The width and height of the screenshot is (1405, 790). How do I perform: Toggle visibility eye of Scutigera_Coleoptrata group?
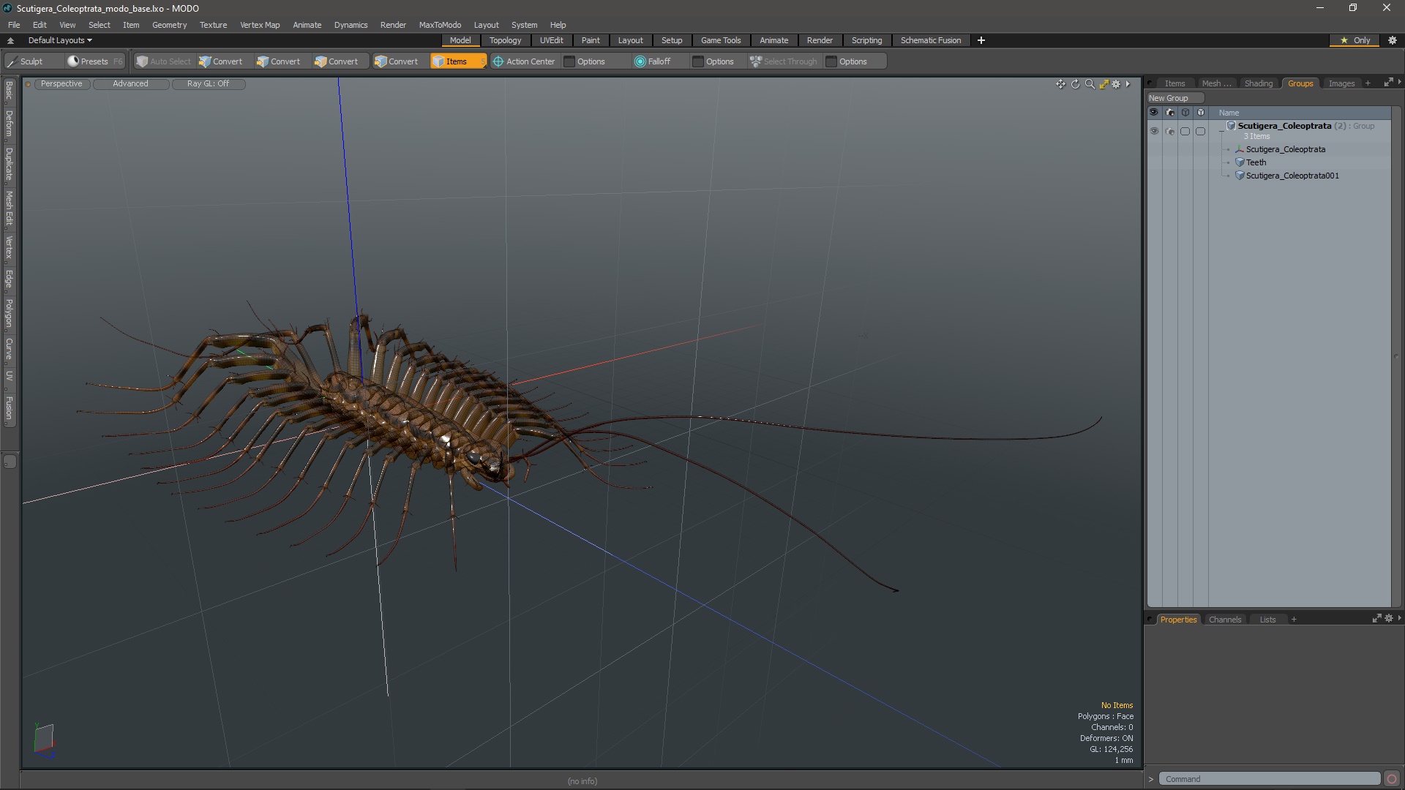pyautogui.click(x=1154, y=132)
